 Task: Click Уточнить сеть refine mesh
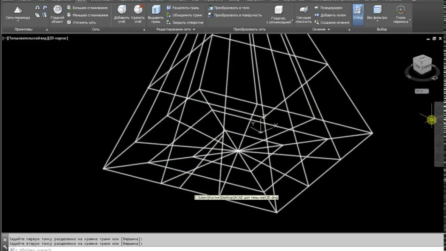(81, 22)
